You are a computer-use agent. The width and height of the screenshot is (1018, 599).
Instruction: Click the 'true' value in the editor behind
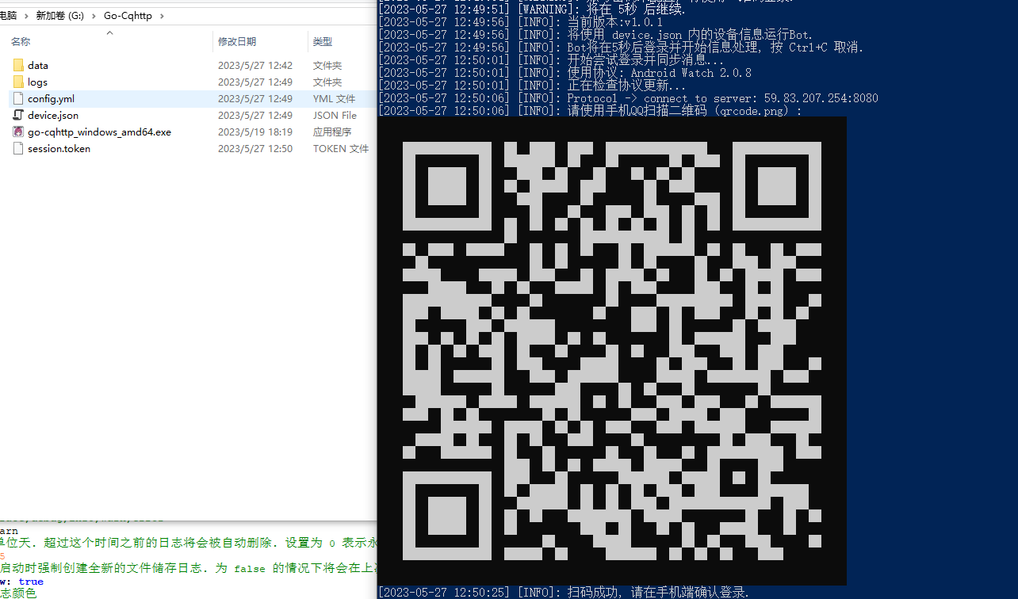(x=31, y=582)
